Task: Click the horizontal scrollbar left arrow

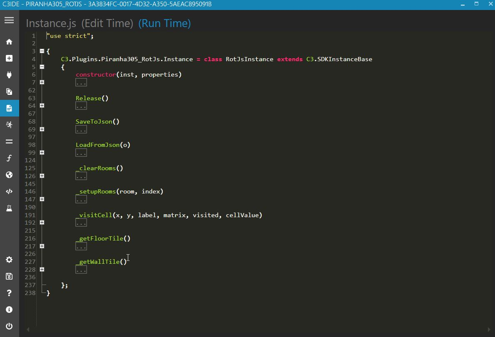Action: [x=28, y=330]
